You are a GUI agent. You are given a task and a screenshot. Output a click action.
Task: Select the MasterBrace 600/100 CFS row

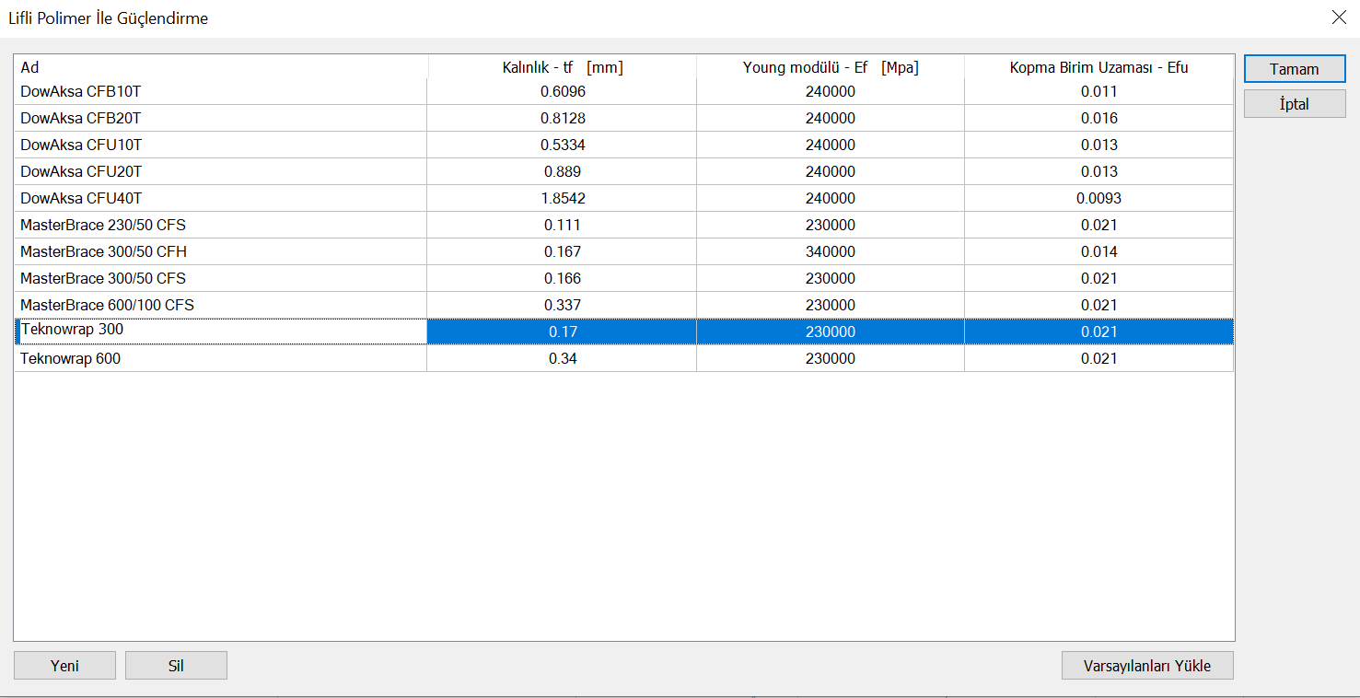point(107,305)
